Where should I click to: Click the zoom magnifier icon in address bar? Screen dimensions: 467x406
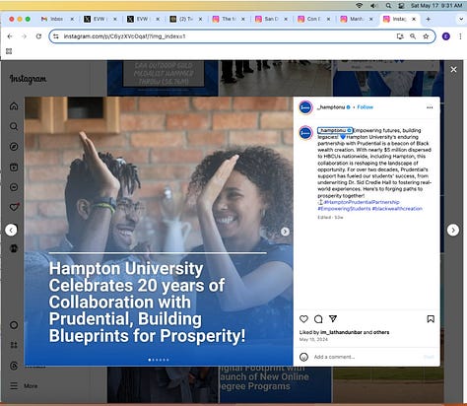(x=413, y=36)
